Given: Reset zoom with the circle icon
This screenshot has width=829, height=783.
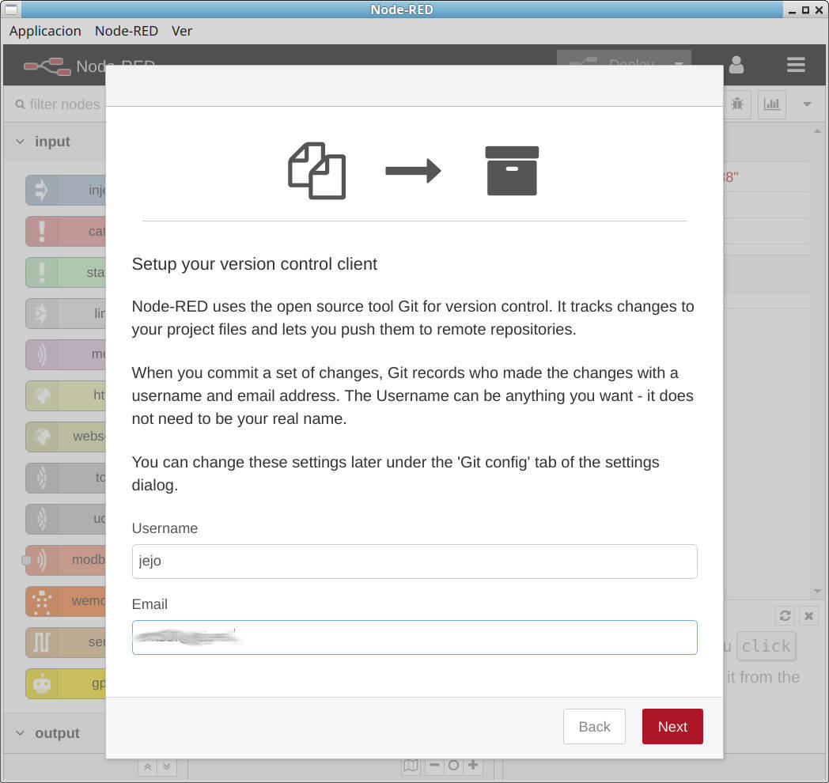Looking at the screenshot, I should pos(453,766).
